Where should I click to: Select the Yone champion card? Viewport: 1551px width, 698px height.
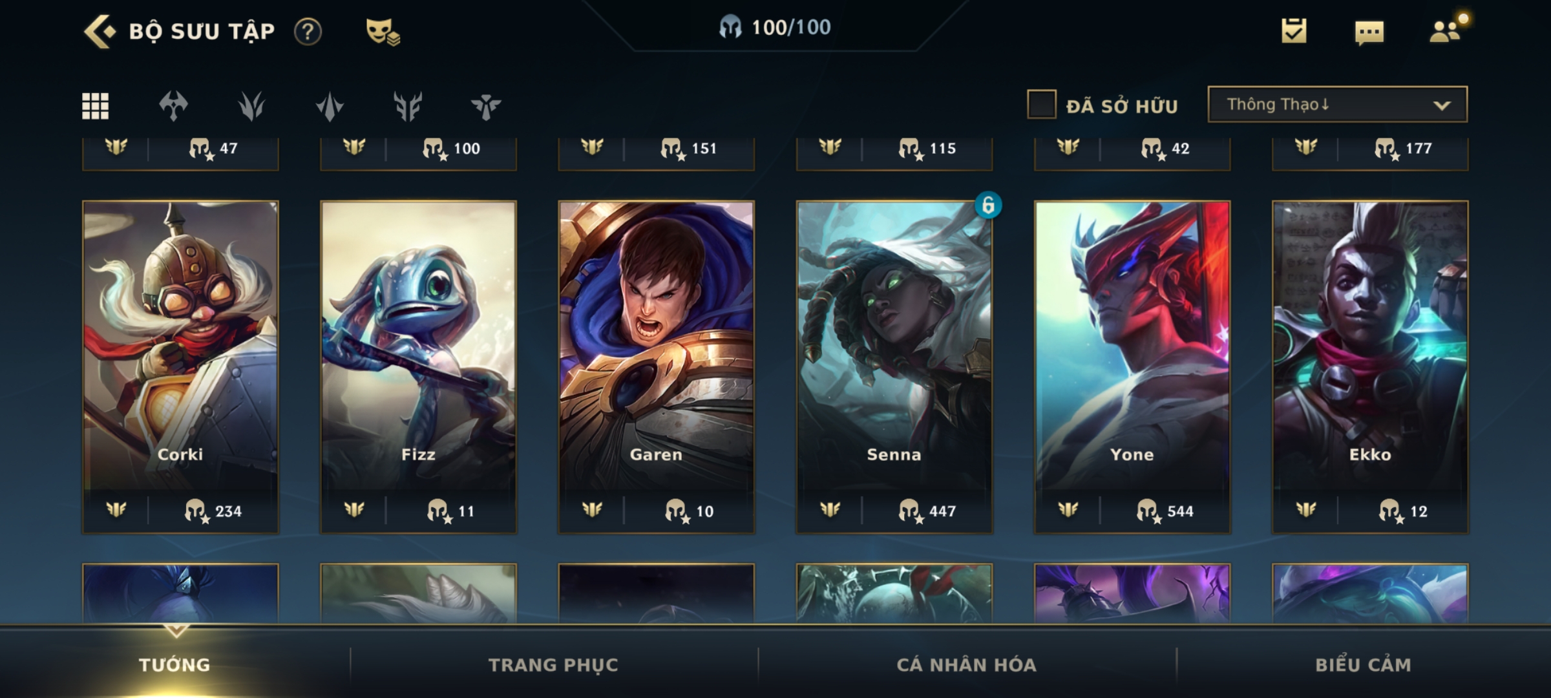[1132, 366]
